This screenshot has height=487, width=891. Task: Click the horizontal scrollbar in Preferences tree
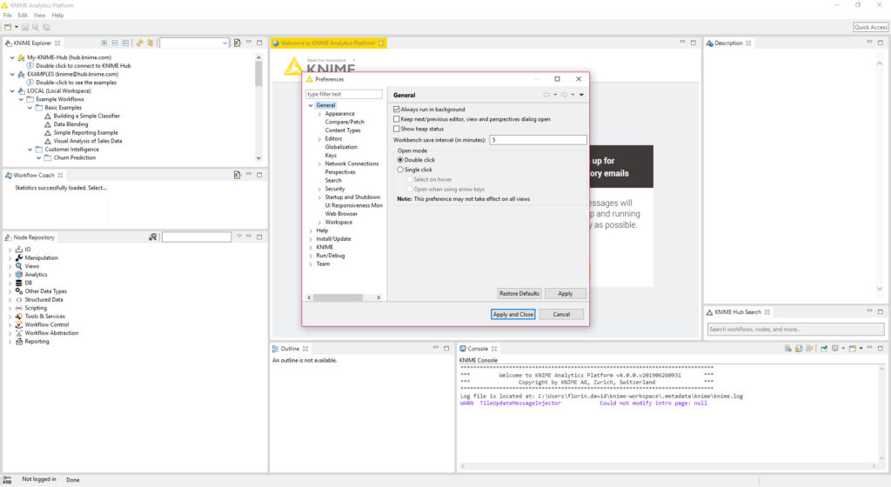click(x=338, y=297)
